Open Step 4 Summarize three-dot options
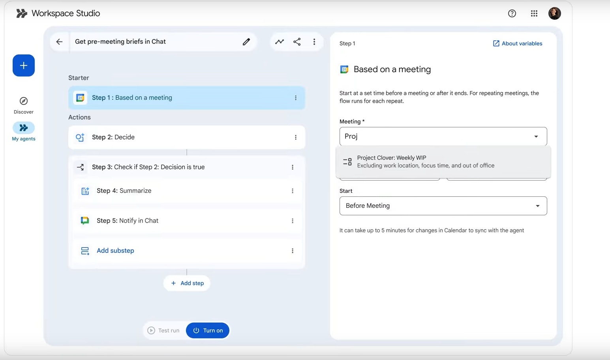Viewport: 610px width, 360px height. 293,191
